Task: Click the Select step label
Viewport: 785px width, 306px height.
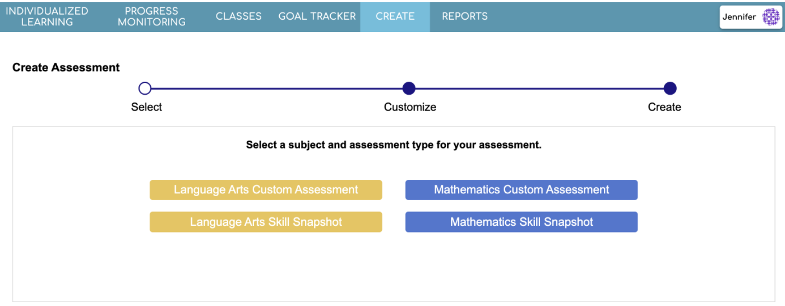Action: coord(146,107)
